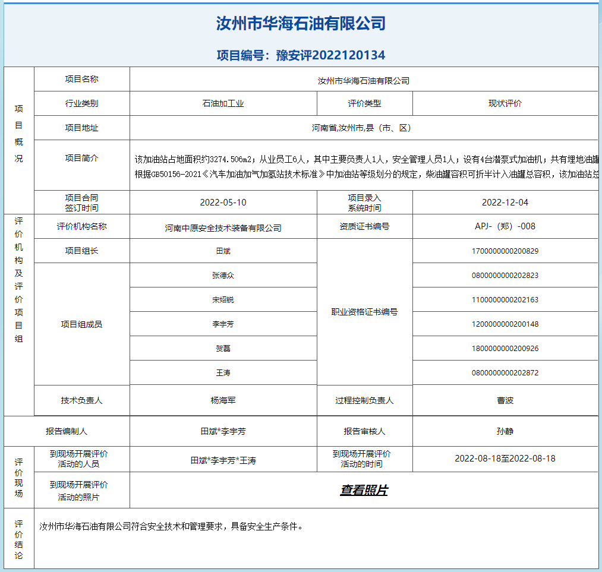This screenshot has height=572, width=602.
Task: Click the page title 汝州市华海石油有限公司
Action: tap(301, 24)
